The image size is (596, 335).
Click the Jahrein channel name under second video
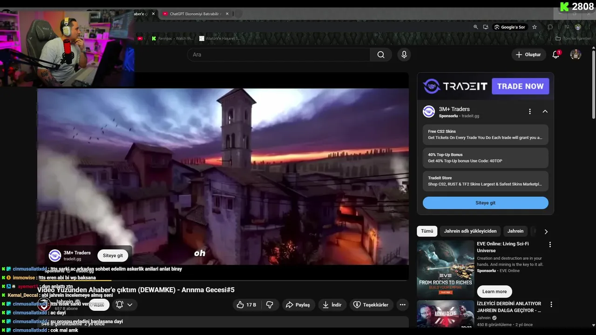click(484, 318)
